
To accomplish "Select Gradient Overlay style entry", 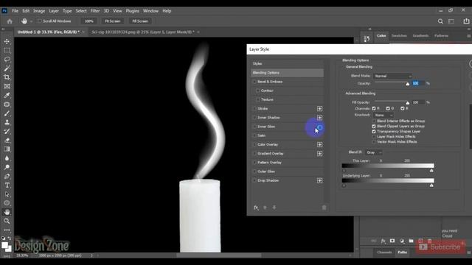I will (271, 154).
